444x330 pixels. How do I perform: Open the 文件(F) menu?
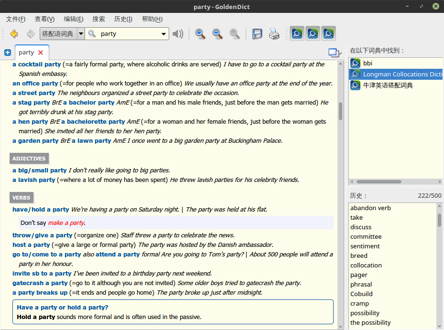16,19
